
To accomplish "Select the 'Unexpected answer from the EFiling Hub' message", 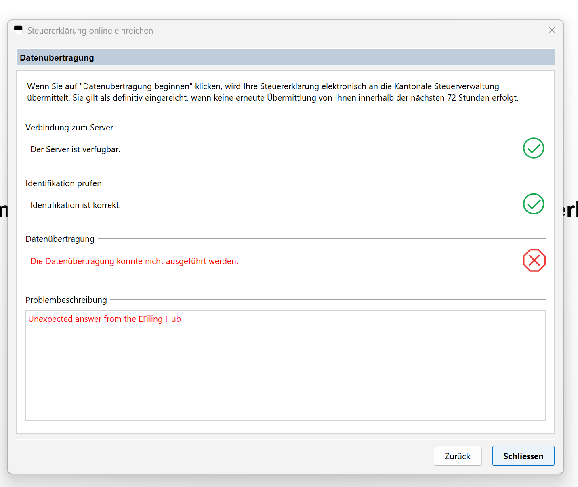I will tap(105, 319).
